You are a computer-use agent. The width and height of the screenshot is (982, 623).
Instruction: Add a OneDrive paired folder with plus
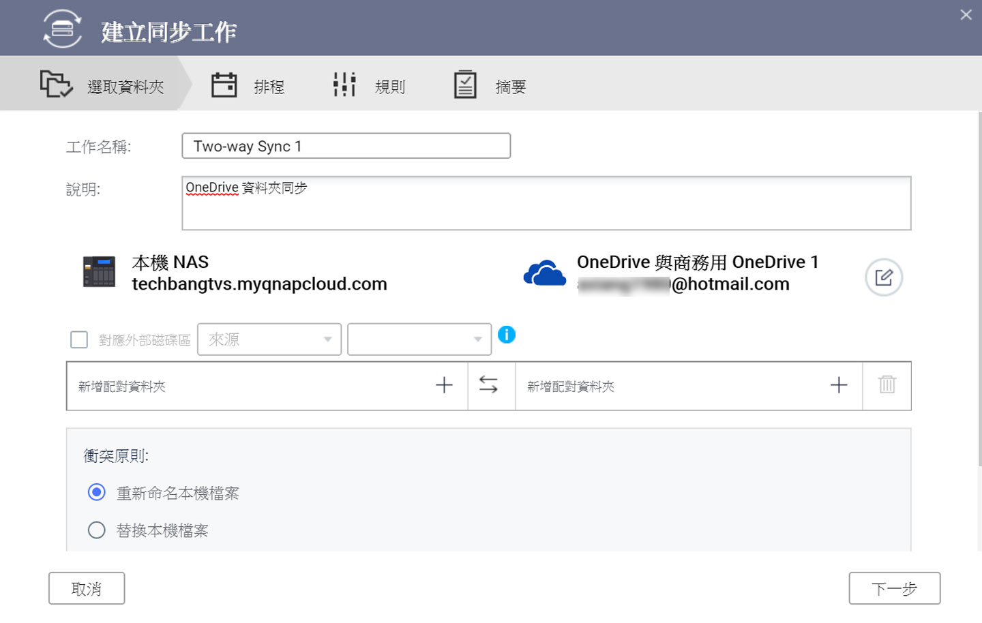[x=839, y=385]
